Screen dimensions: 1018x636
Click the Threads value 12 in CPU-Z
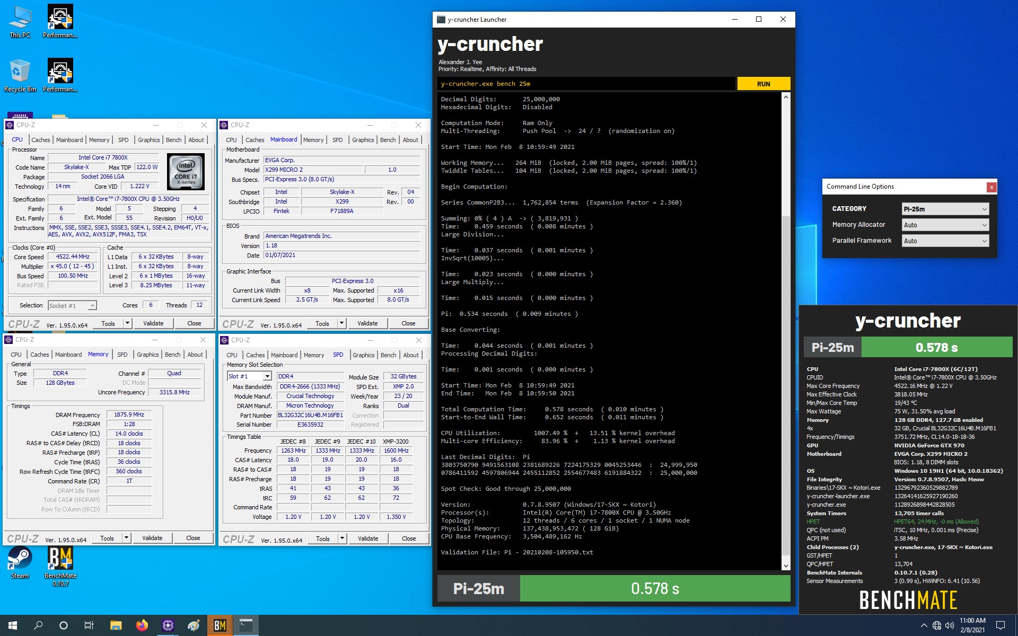point(199,305)
